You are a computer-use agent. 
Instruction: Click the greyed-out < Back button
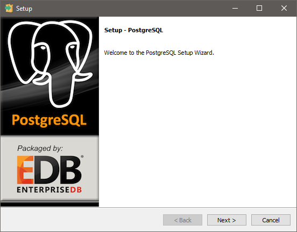pyautogui.click(x=182, y=220)
